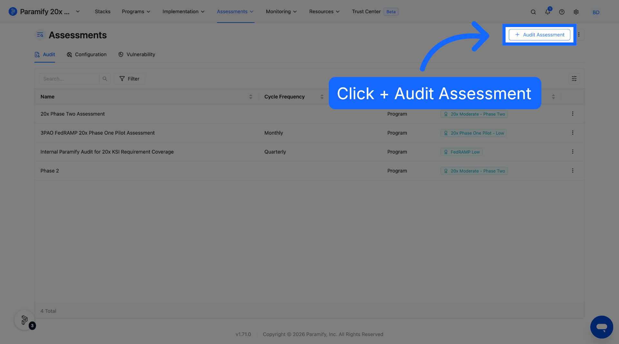Click the 4 Total count text

click(x=48, y=311)
